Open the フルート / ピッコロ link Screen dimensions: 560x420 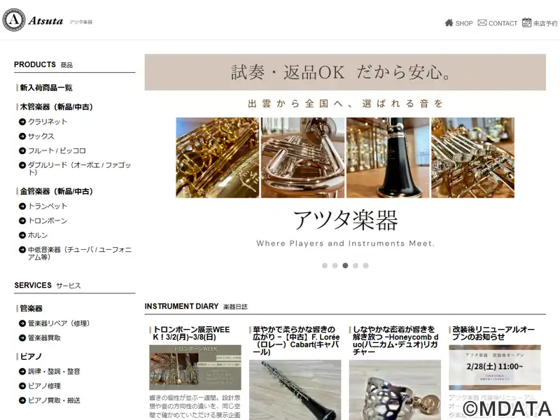(57, 150)
